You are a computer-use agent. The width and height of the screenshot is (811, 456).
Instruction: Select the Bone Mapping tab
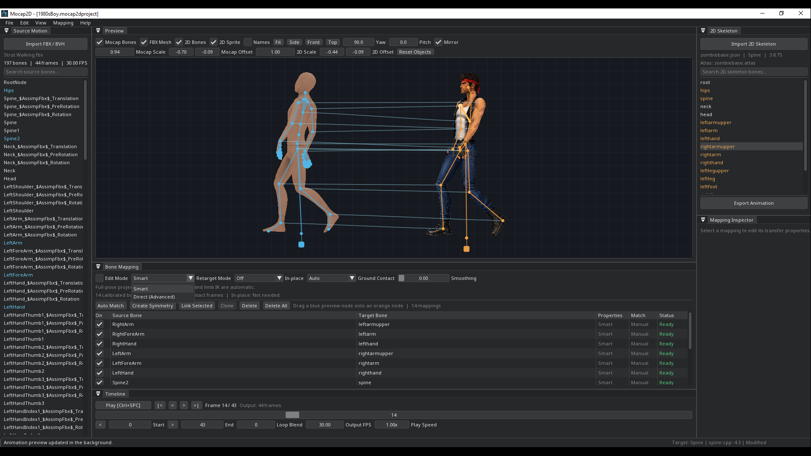[x=122, y=267]
